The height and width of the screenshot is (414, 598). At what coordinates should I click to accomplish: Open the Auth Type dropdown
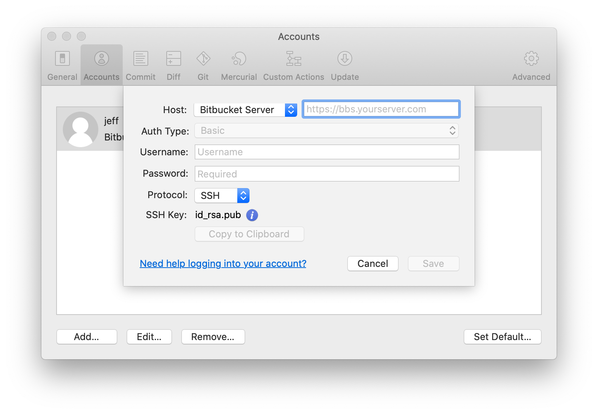(x=327, y=130)
